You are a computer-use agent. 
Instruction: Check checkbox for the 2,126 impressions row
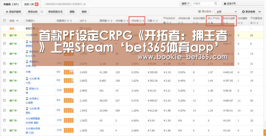point(4,64)
